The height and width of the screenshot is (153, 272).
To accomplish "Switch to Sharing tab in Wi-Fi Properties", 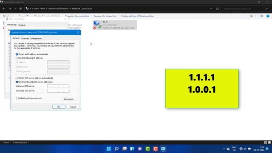I will (x=22, y=25).
